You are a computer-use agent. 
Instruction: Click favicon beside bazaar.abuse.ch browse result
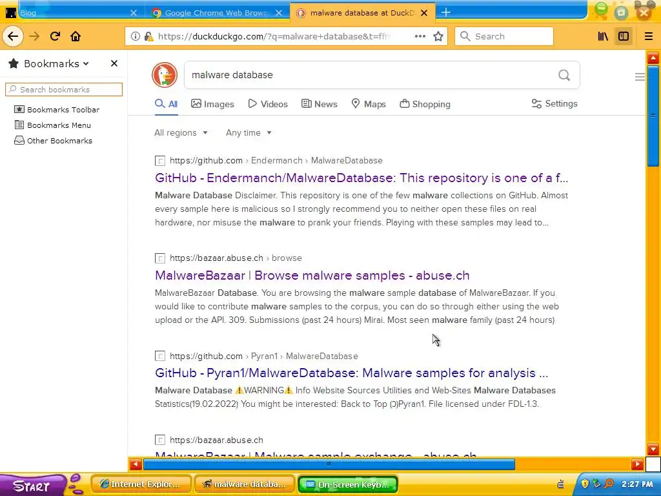click(x=160, y=258)
